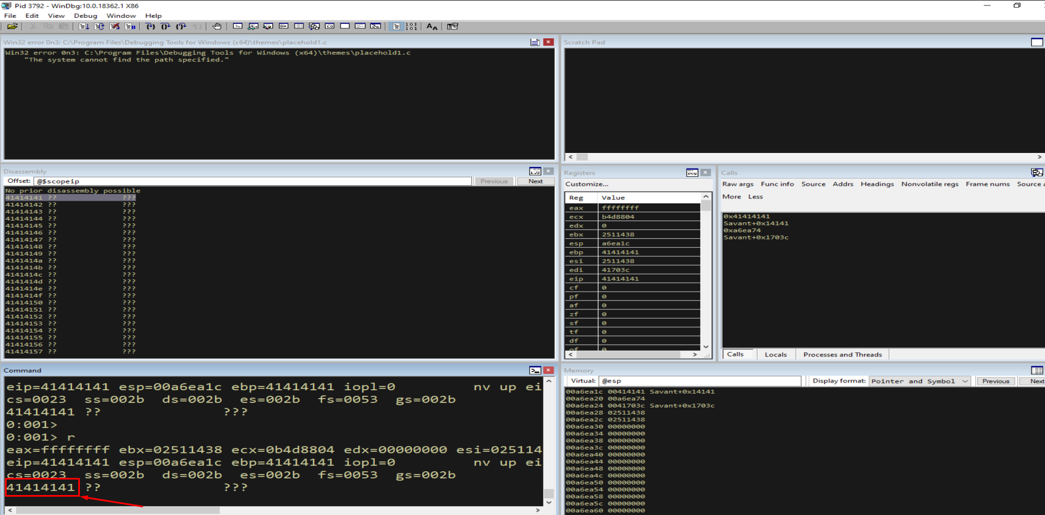Viewport: 1045px width, 515px height.
Task: Click the Options toolbar icon
Action: point(453,26)
